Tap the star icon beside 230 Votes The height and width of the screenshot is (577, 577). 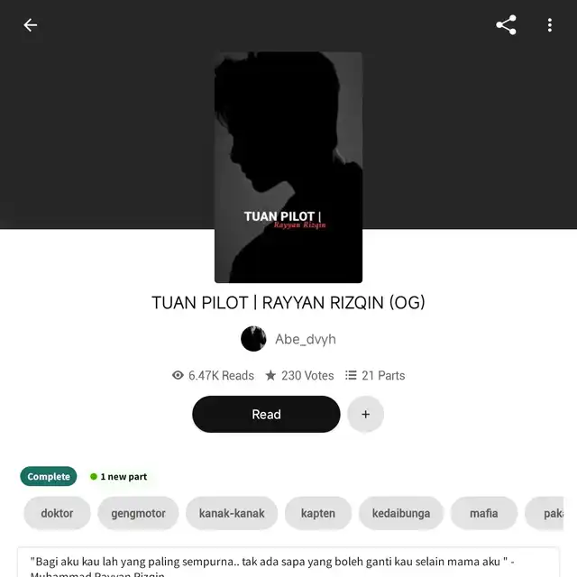(270, 375)
